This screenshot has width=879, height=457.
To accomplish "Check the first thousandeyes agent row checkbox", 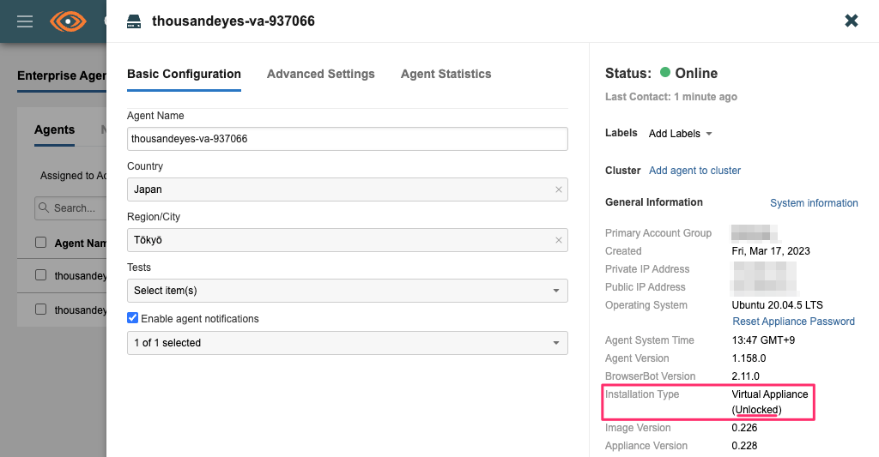I will click(41, 275).
